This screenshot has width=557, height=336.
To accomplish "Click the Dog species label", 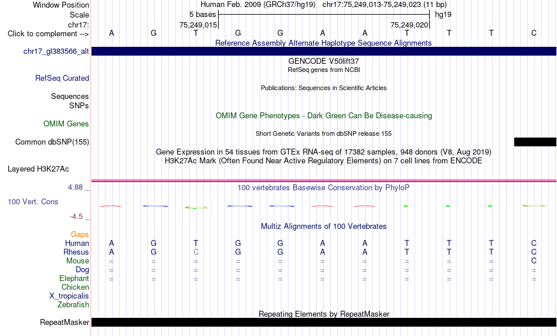I will pos(83,270).
